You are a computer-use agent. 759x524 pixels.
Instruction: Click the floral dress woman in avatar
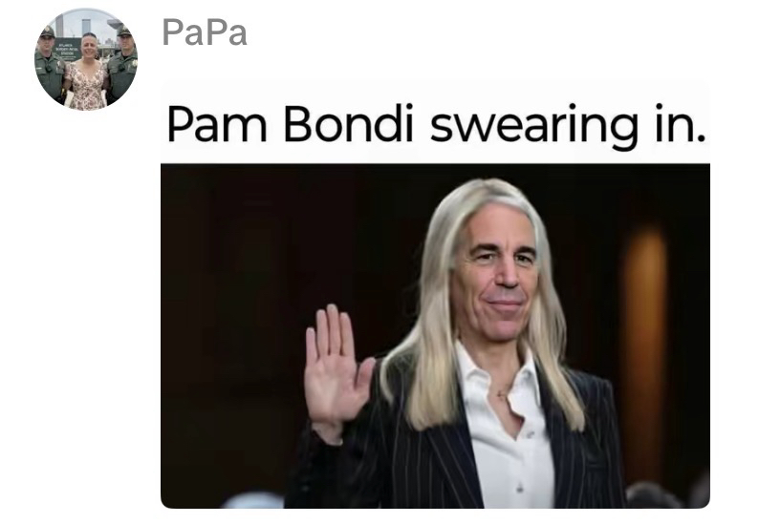pyautogui.click(x=87, y=73)
